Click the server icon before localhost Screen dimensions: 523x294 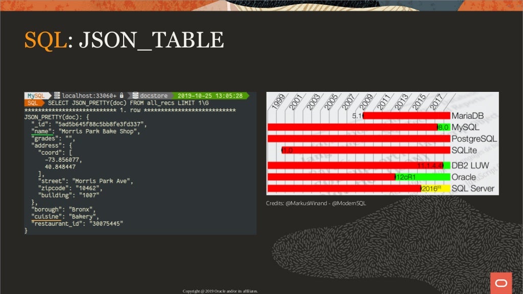pos(57,95)
